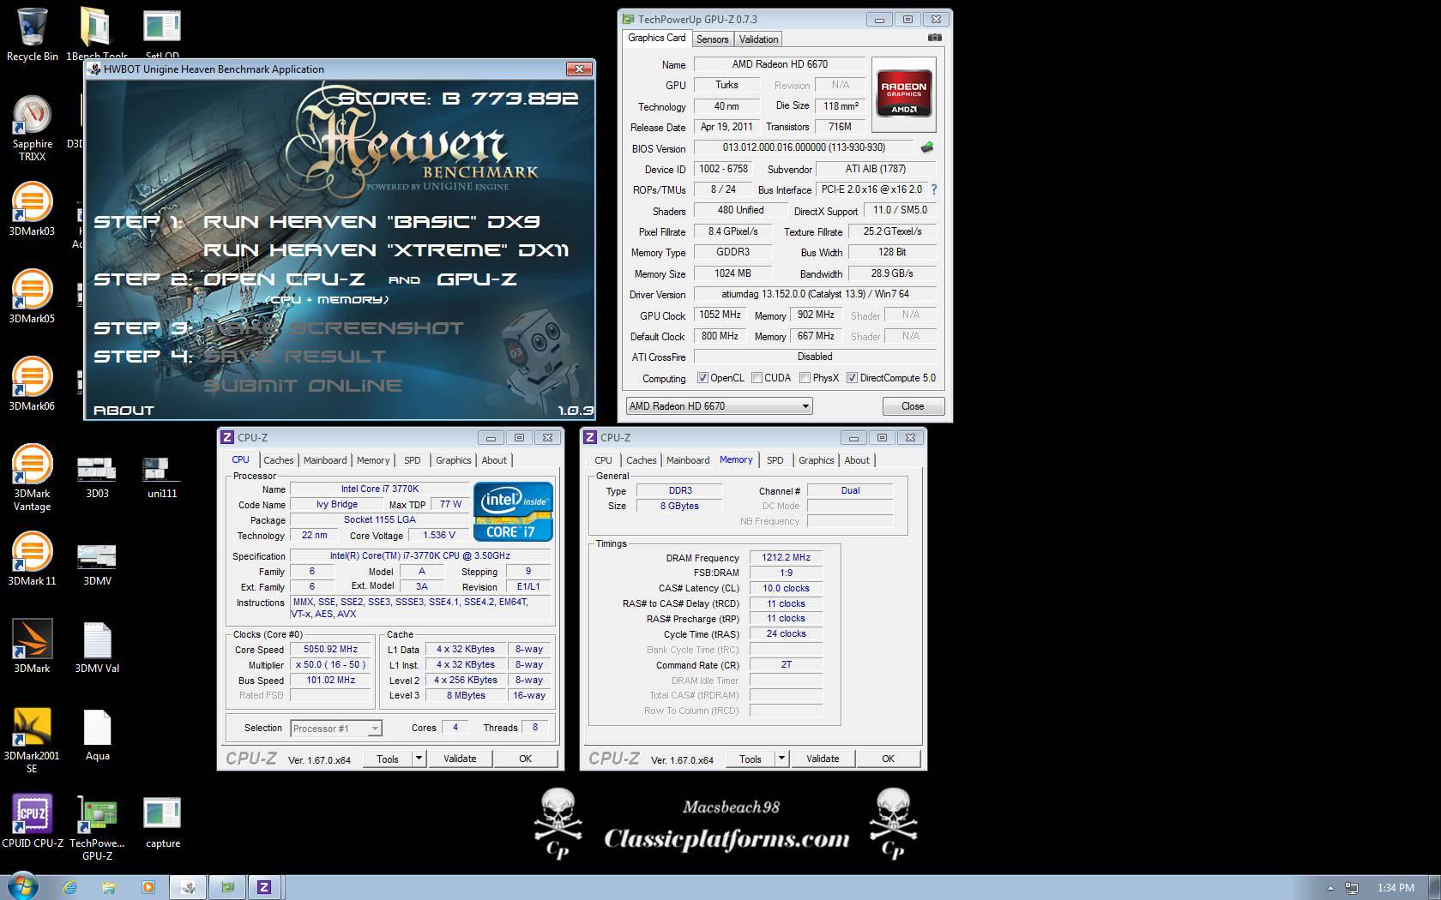This screenshot has width=1441, height=900.
Task: Toggle the DirectCompute 5.0 checkbox
Action: tap(852, 378)
